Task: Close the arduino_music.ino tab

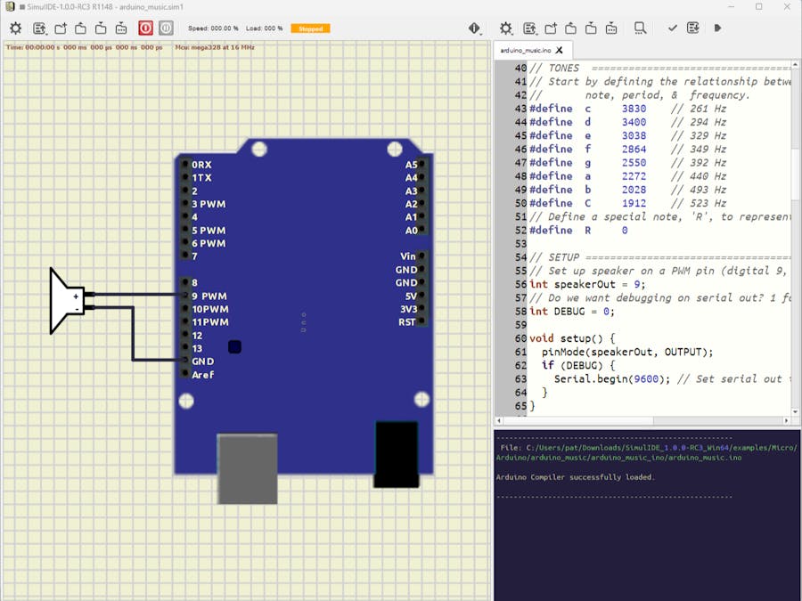Action: [559, 51]
